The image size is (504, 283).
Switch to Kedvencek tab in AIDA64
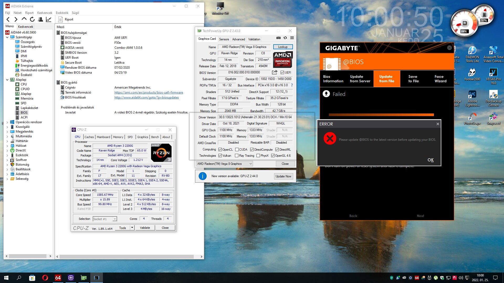click(25, 26)
